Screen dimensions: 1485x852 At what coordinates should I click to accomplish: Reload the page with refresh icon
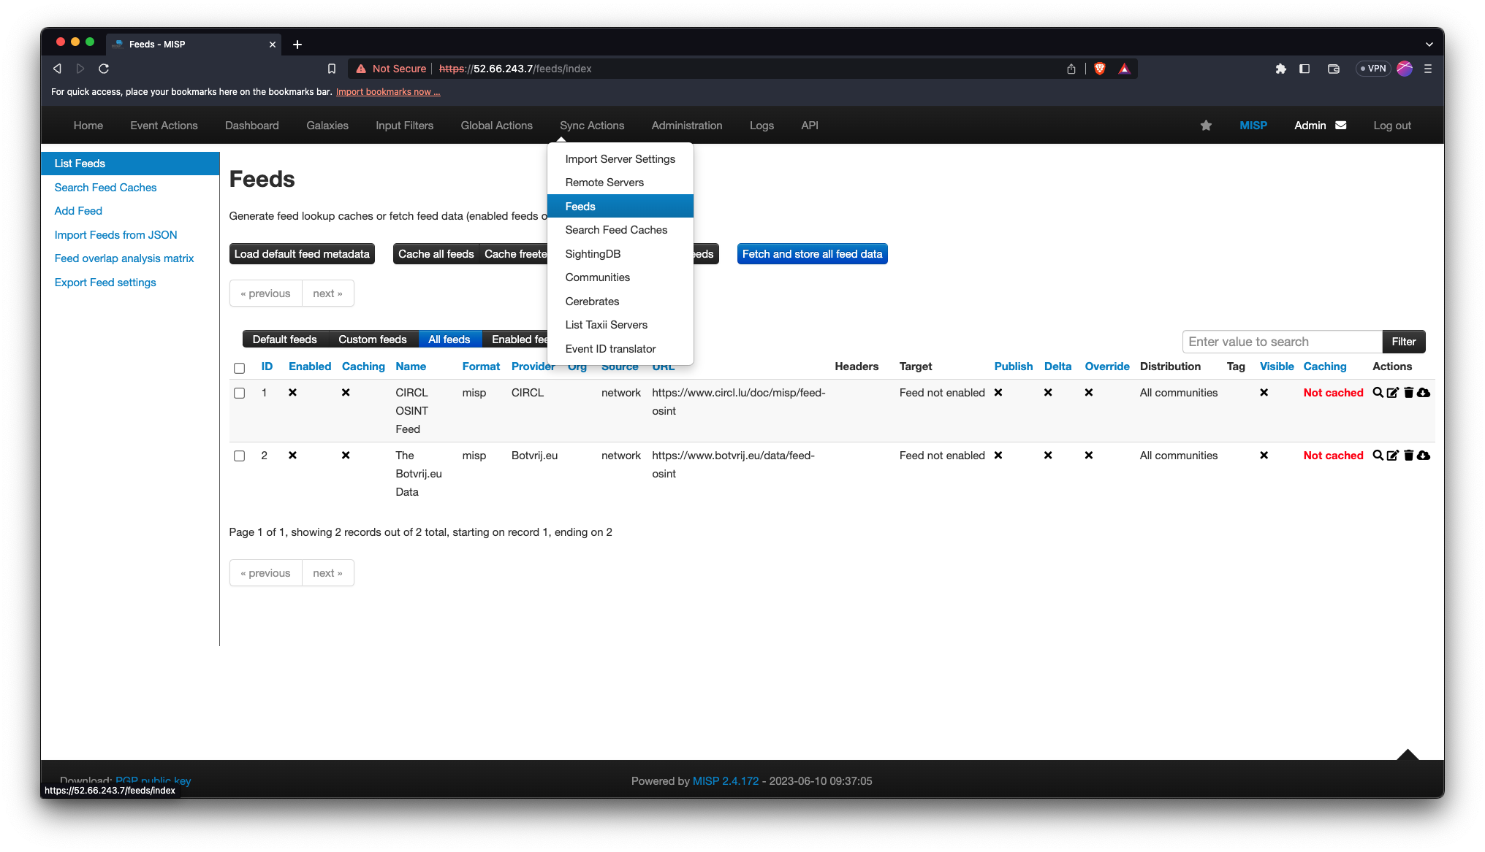click(x=104, y=69)
